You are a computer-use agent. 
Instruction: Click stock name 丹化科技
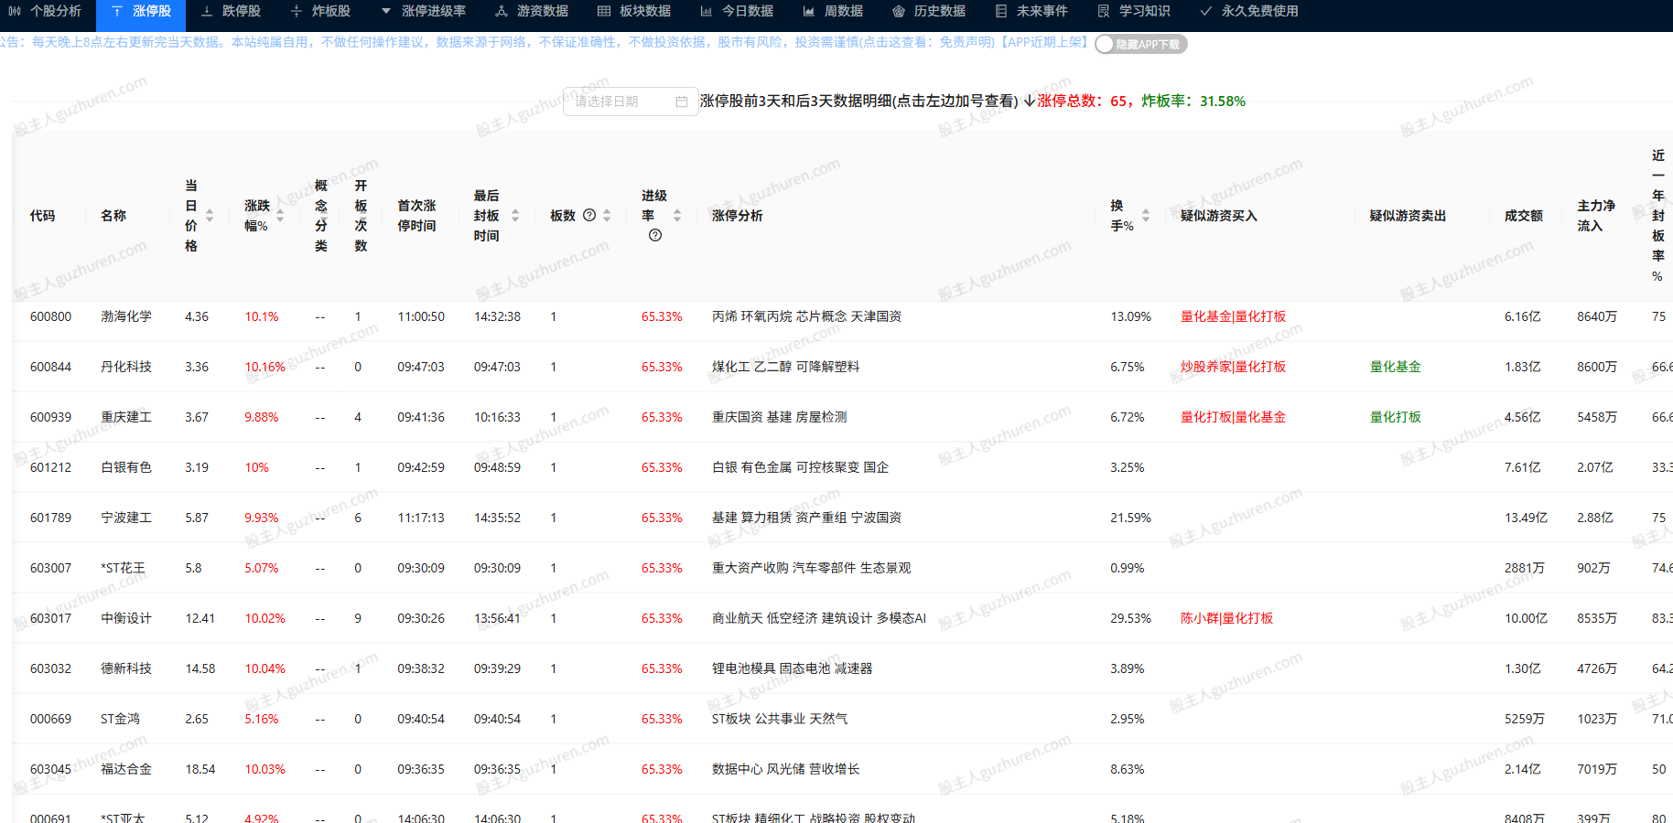click(x=126, y=367)
